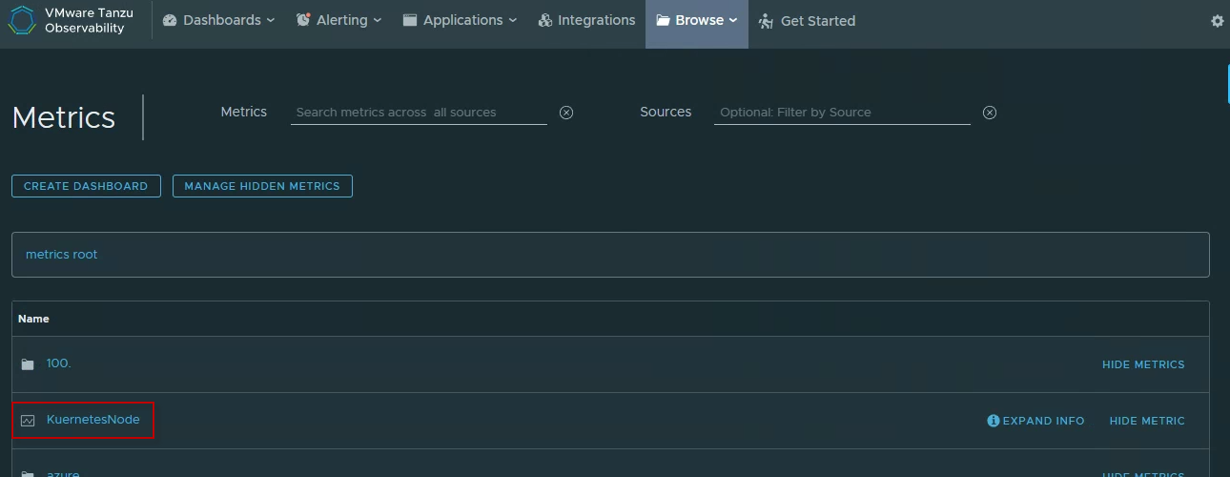Focus the metrics search field
The image size is (1230, 477).
coord(419,112)
